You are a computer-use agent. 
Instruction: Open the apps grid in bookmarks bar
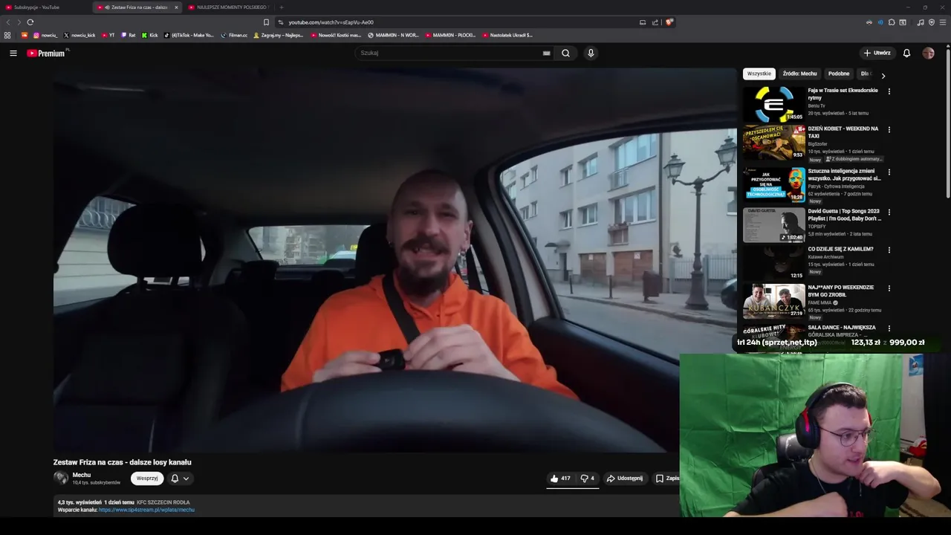(7, 35)
